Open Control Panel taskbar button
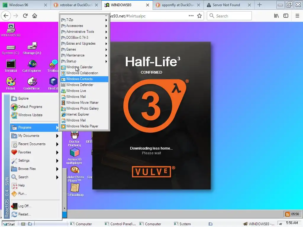 click(x=120, y=224)
